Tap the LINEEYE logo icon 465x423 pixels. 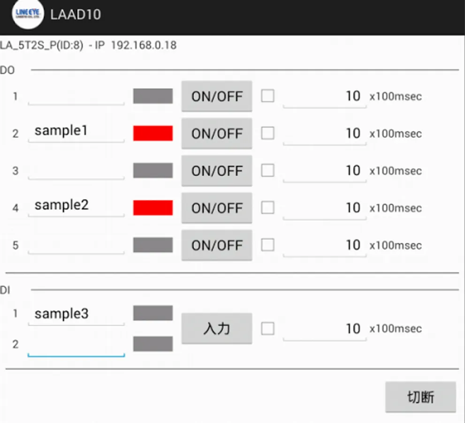point(27,14)
